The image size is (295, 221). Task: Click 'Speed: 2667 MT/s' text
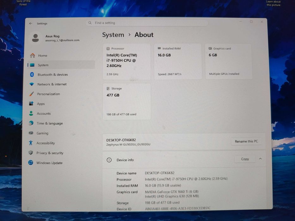click(169, 74)
